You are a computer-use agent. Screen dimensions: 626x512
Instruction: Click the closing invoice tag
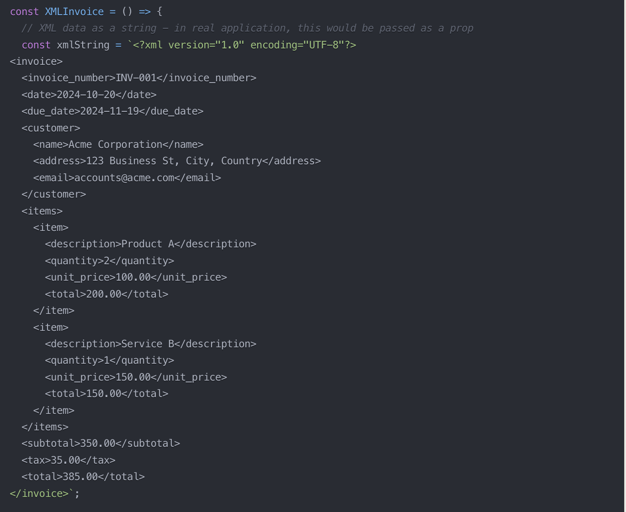point(39,493)
